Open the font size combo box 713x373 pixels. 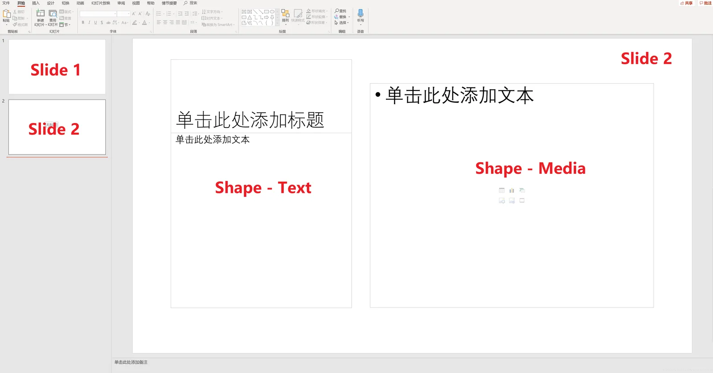[x=123, y=14]
